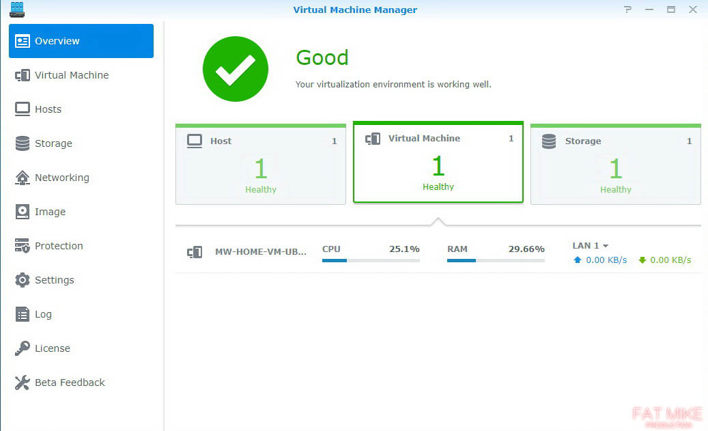
Task: Click the green checkmark status icon
Action: (236, 69)
